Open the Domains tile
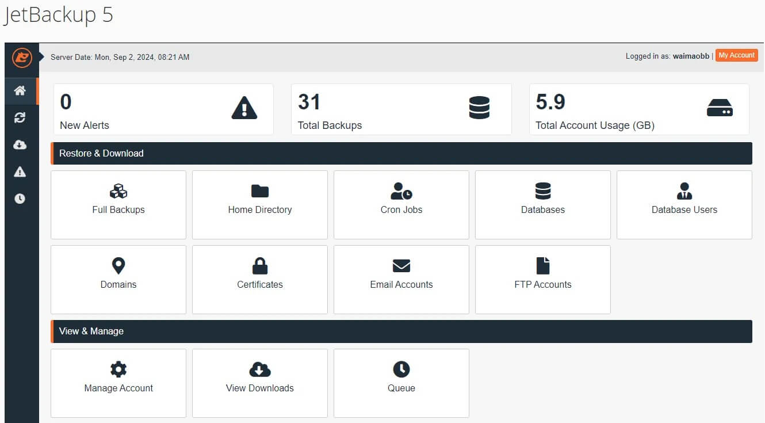765x423 pixels. (118, 279)
